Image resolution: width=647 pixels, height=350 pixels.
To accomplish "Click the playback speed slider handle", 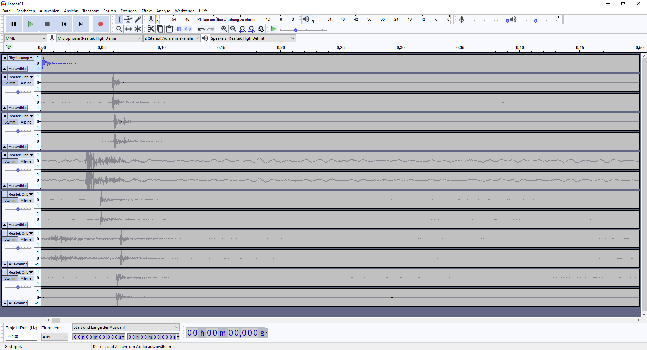I will [296, 30].
